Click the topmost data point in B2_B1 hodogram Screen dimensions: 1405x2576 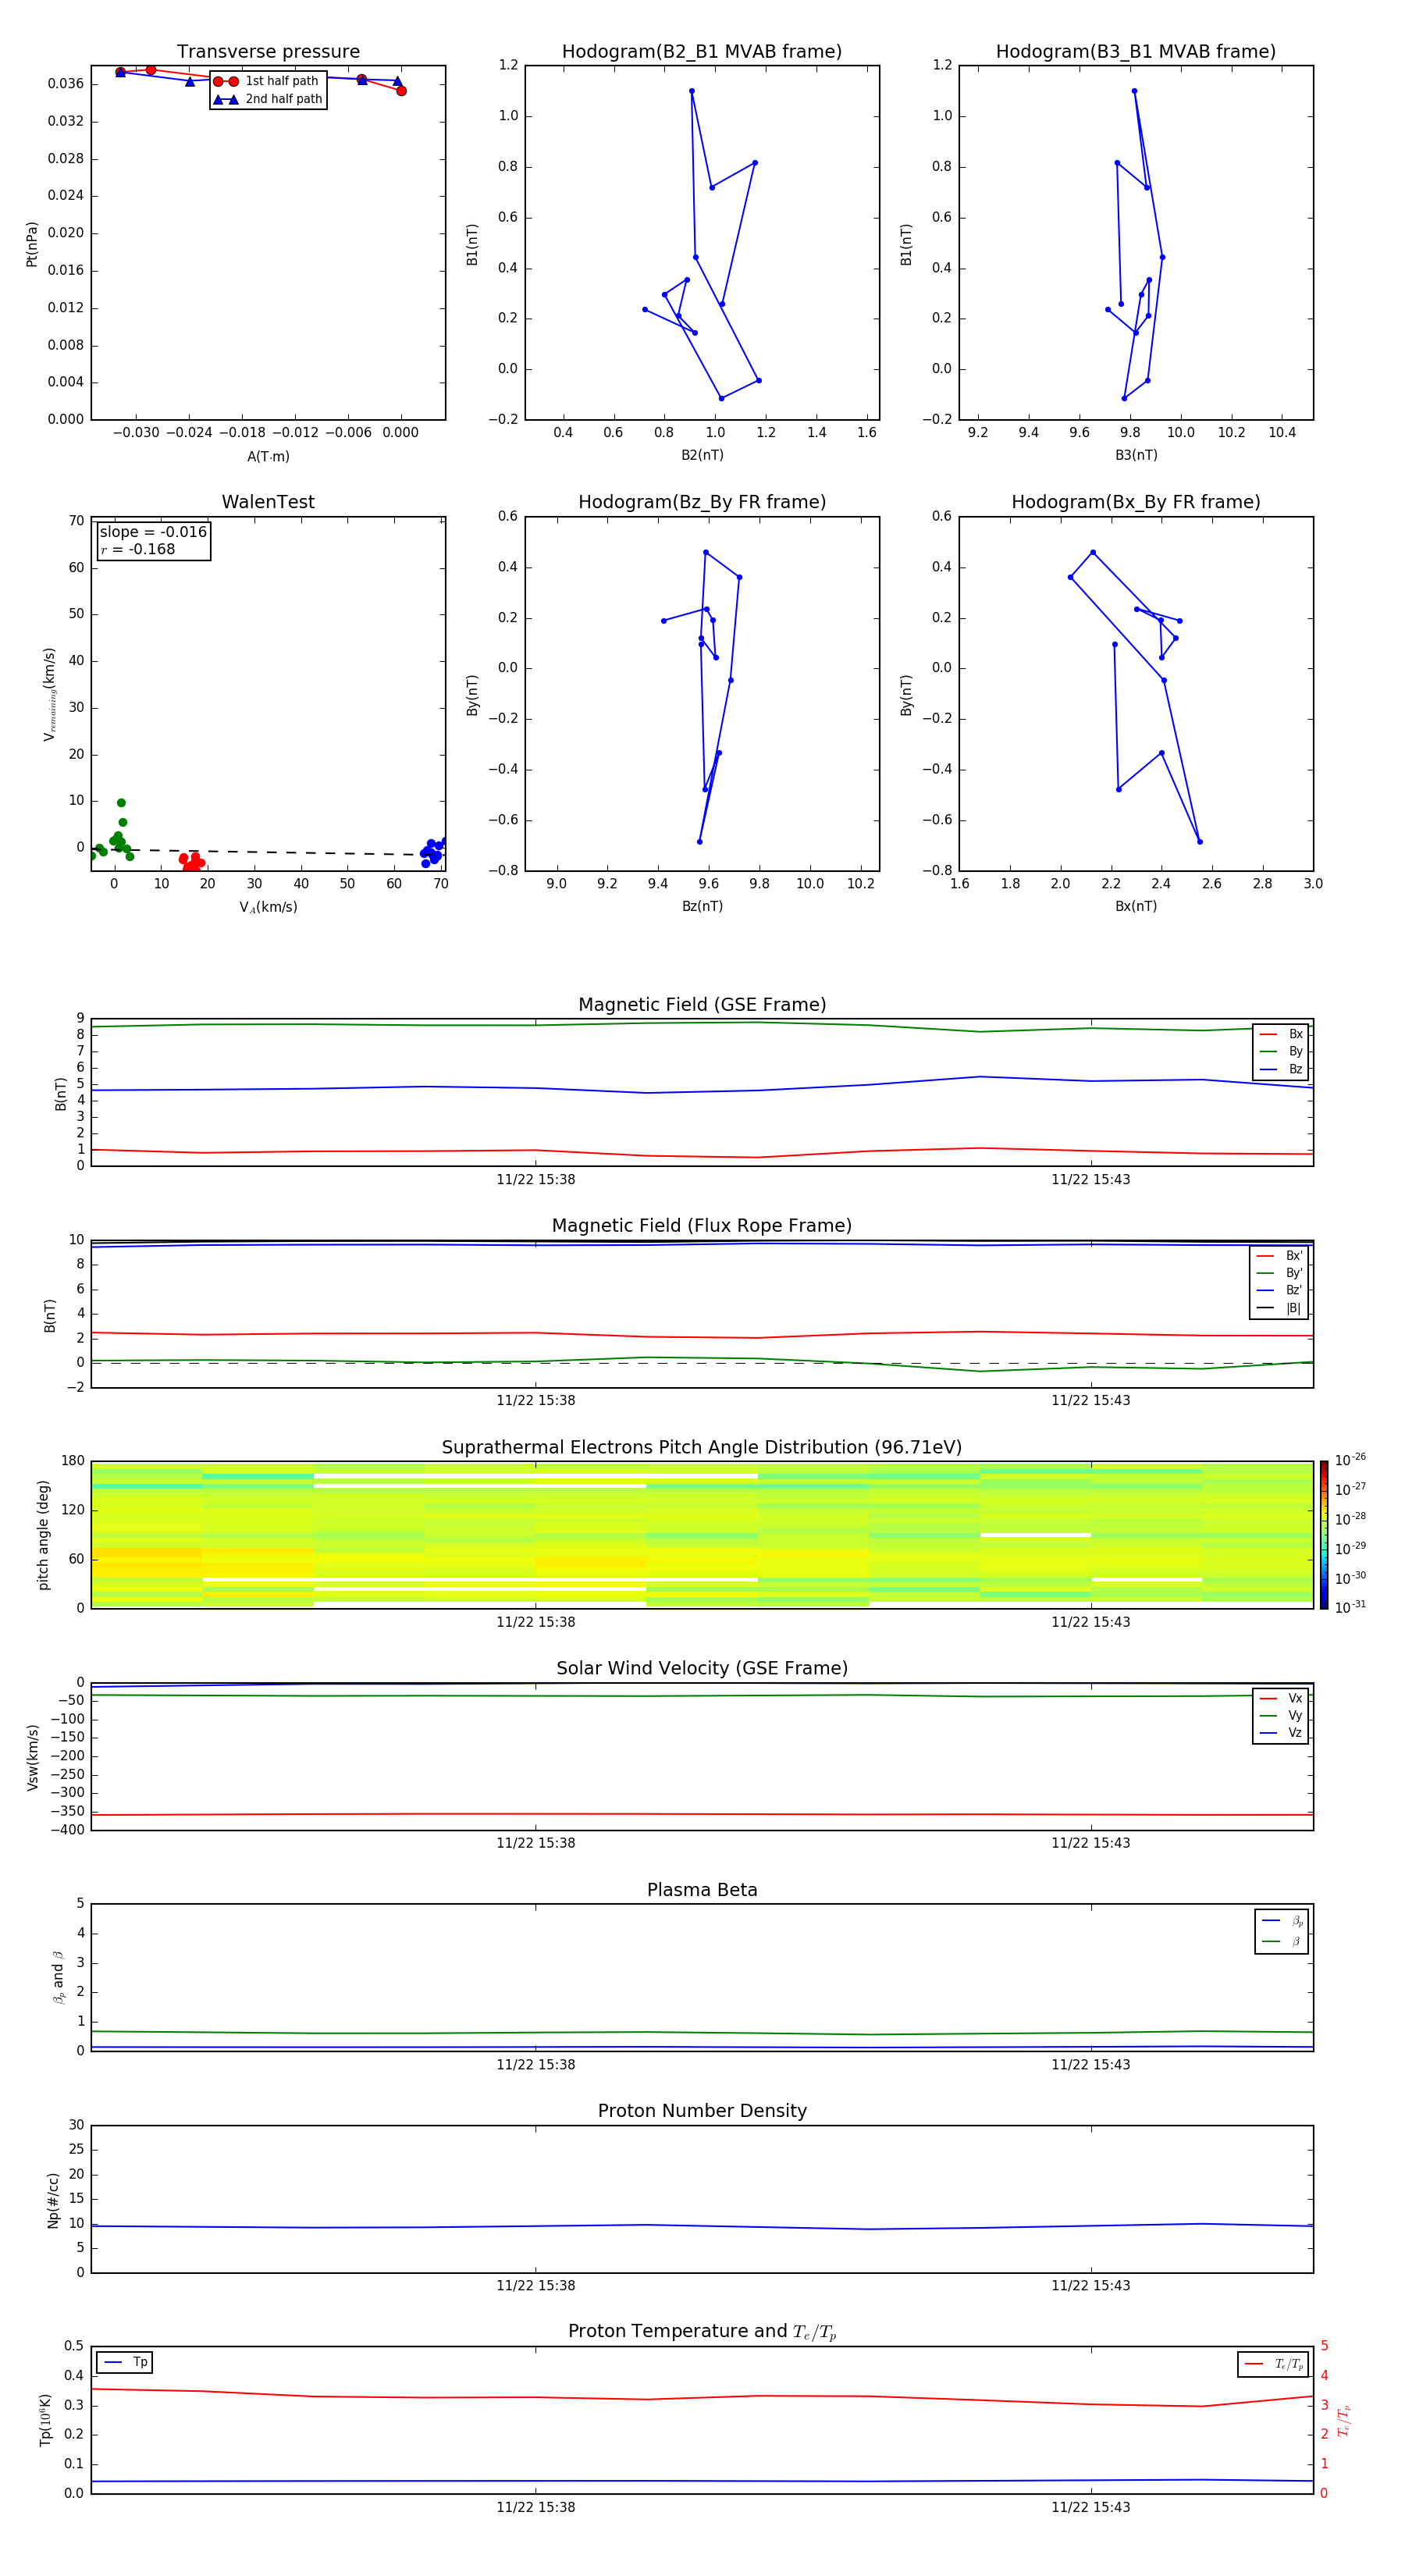(692, 91)
